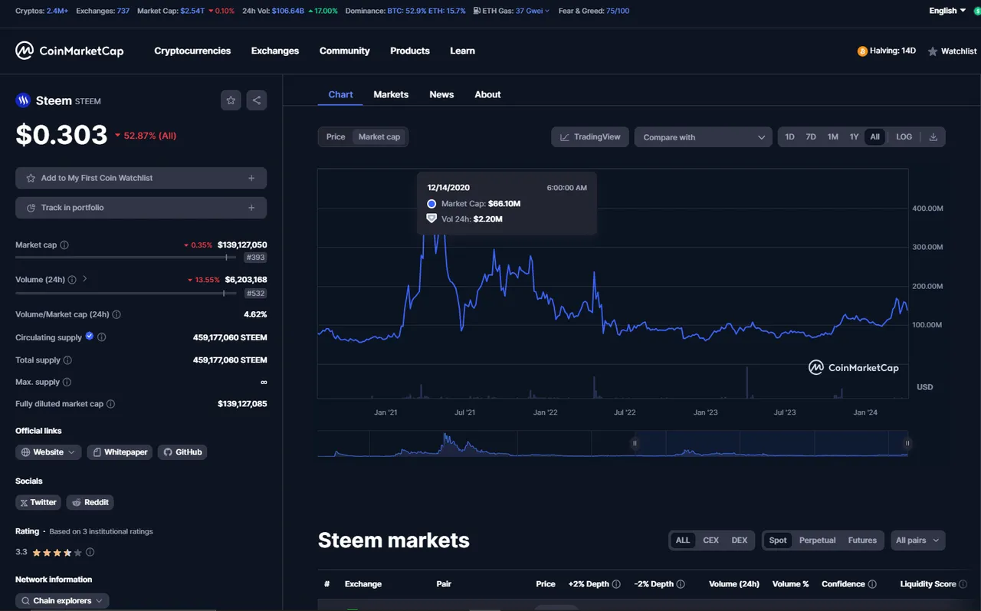Click Track in portfolio button
The width and height of the screenshot is (981, 611).
tap(141, 208)
